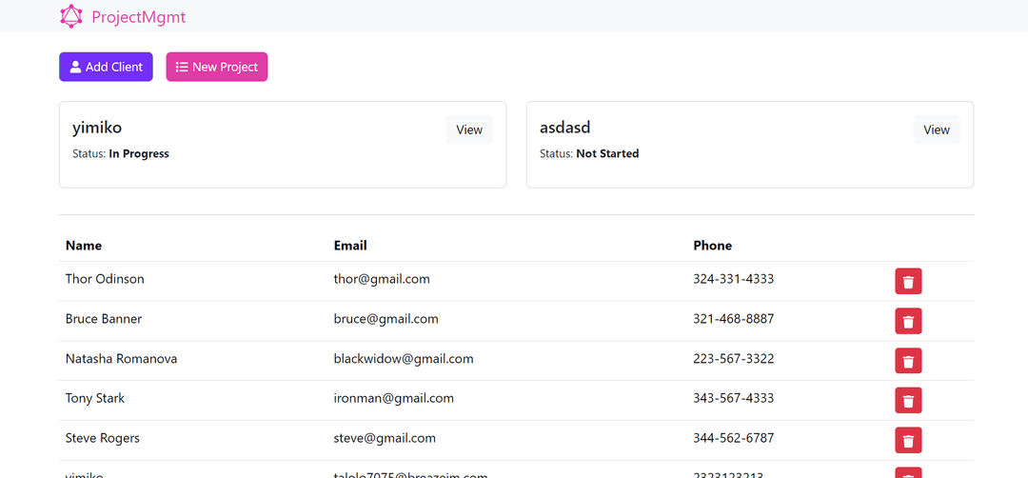Remove Bruce Banner using trash icon
Viewport: 1028px width, 478px height.
908,322
